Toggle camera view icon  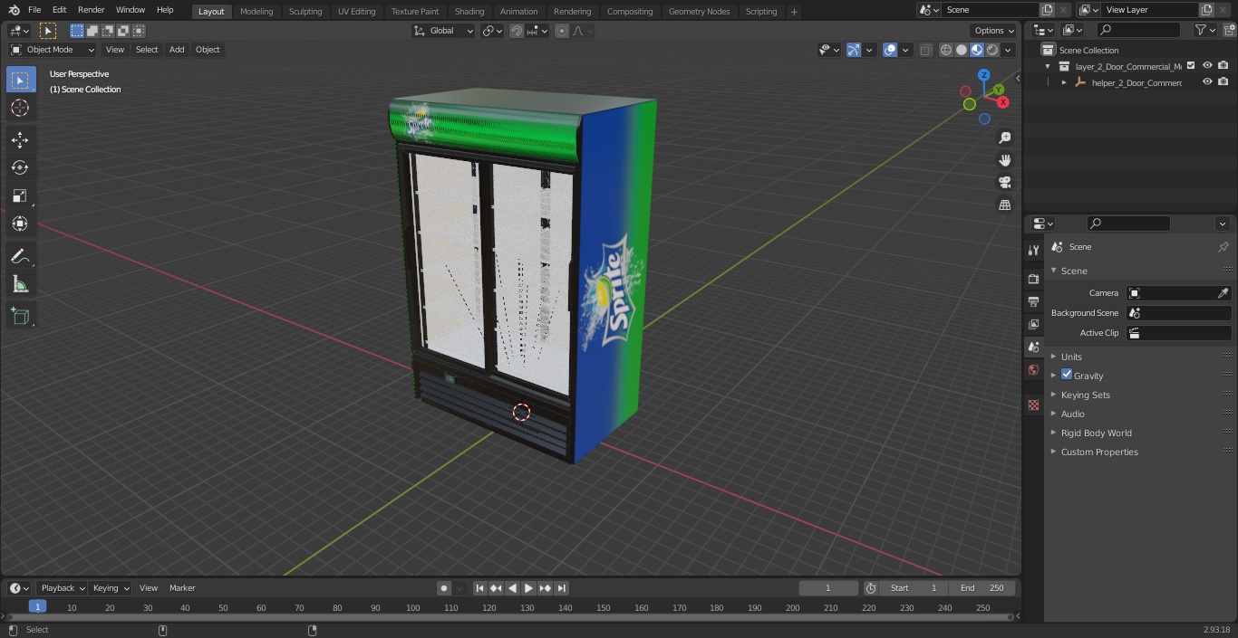pyautogui.click(x=1004, y=182)
